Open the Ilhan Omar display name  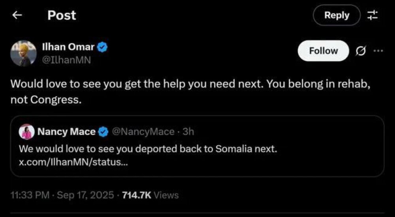coord(68,47)
